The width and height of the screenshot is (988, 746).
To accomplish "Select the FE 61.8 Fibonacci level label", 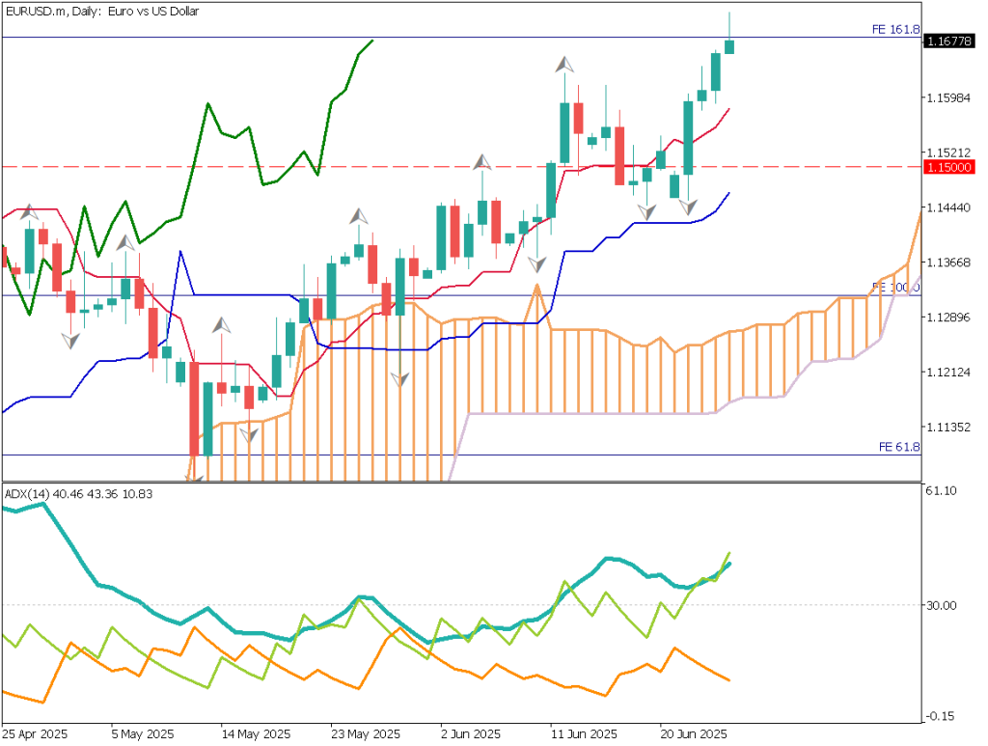I will tap(899, 447).
